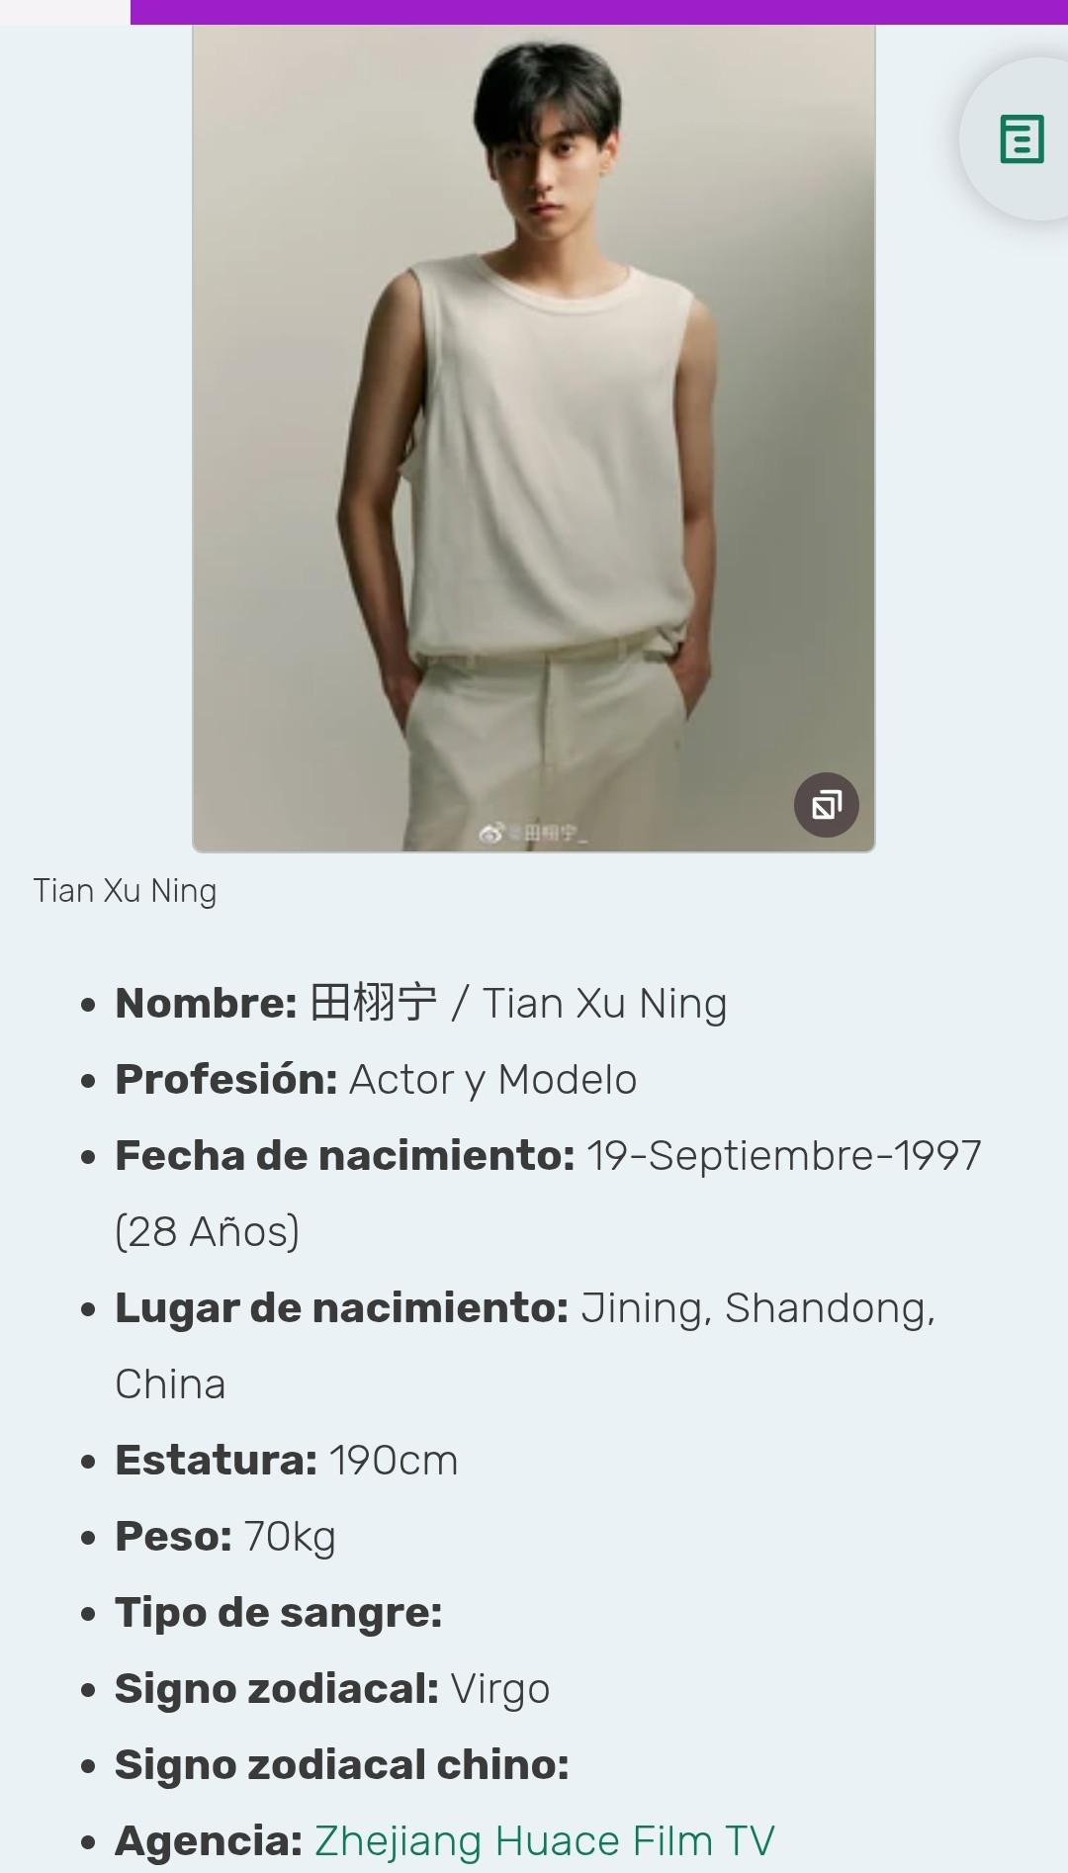Click the "Virgo" zodiac sign text
1068x1873 pixels.
[x=499, y=1688]
